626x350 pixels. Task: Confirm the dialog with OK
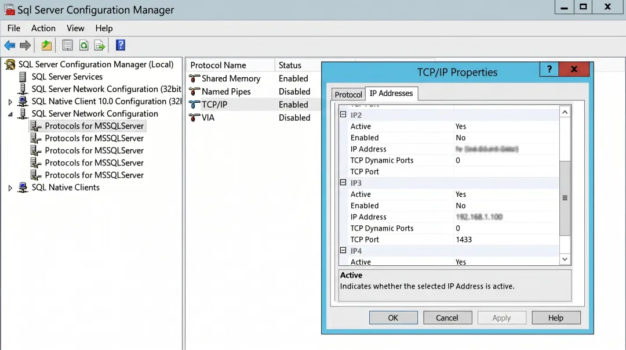point(393,317)
